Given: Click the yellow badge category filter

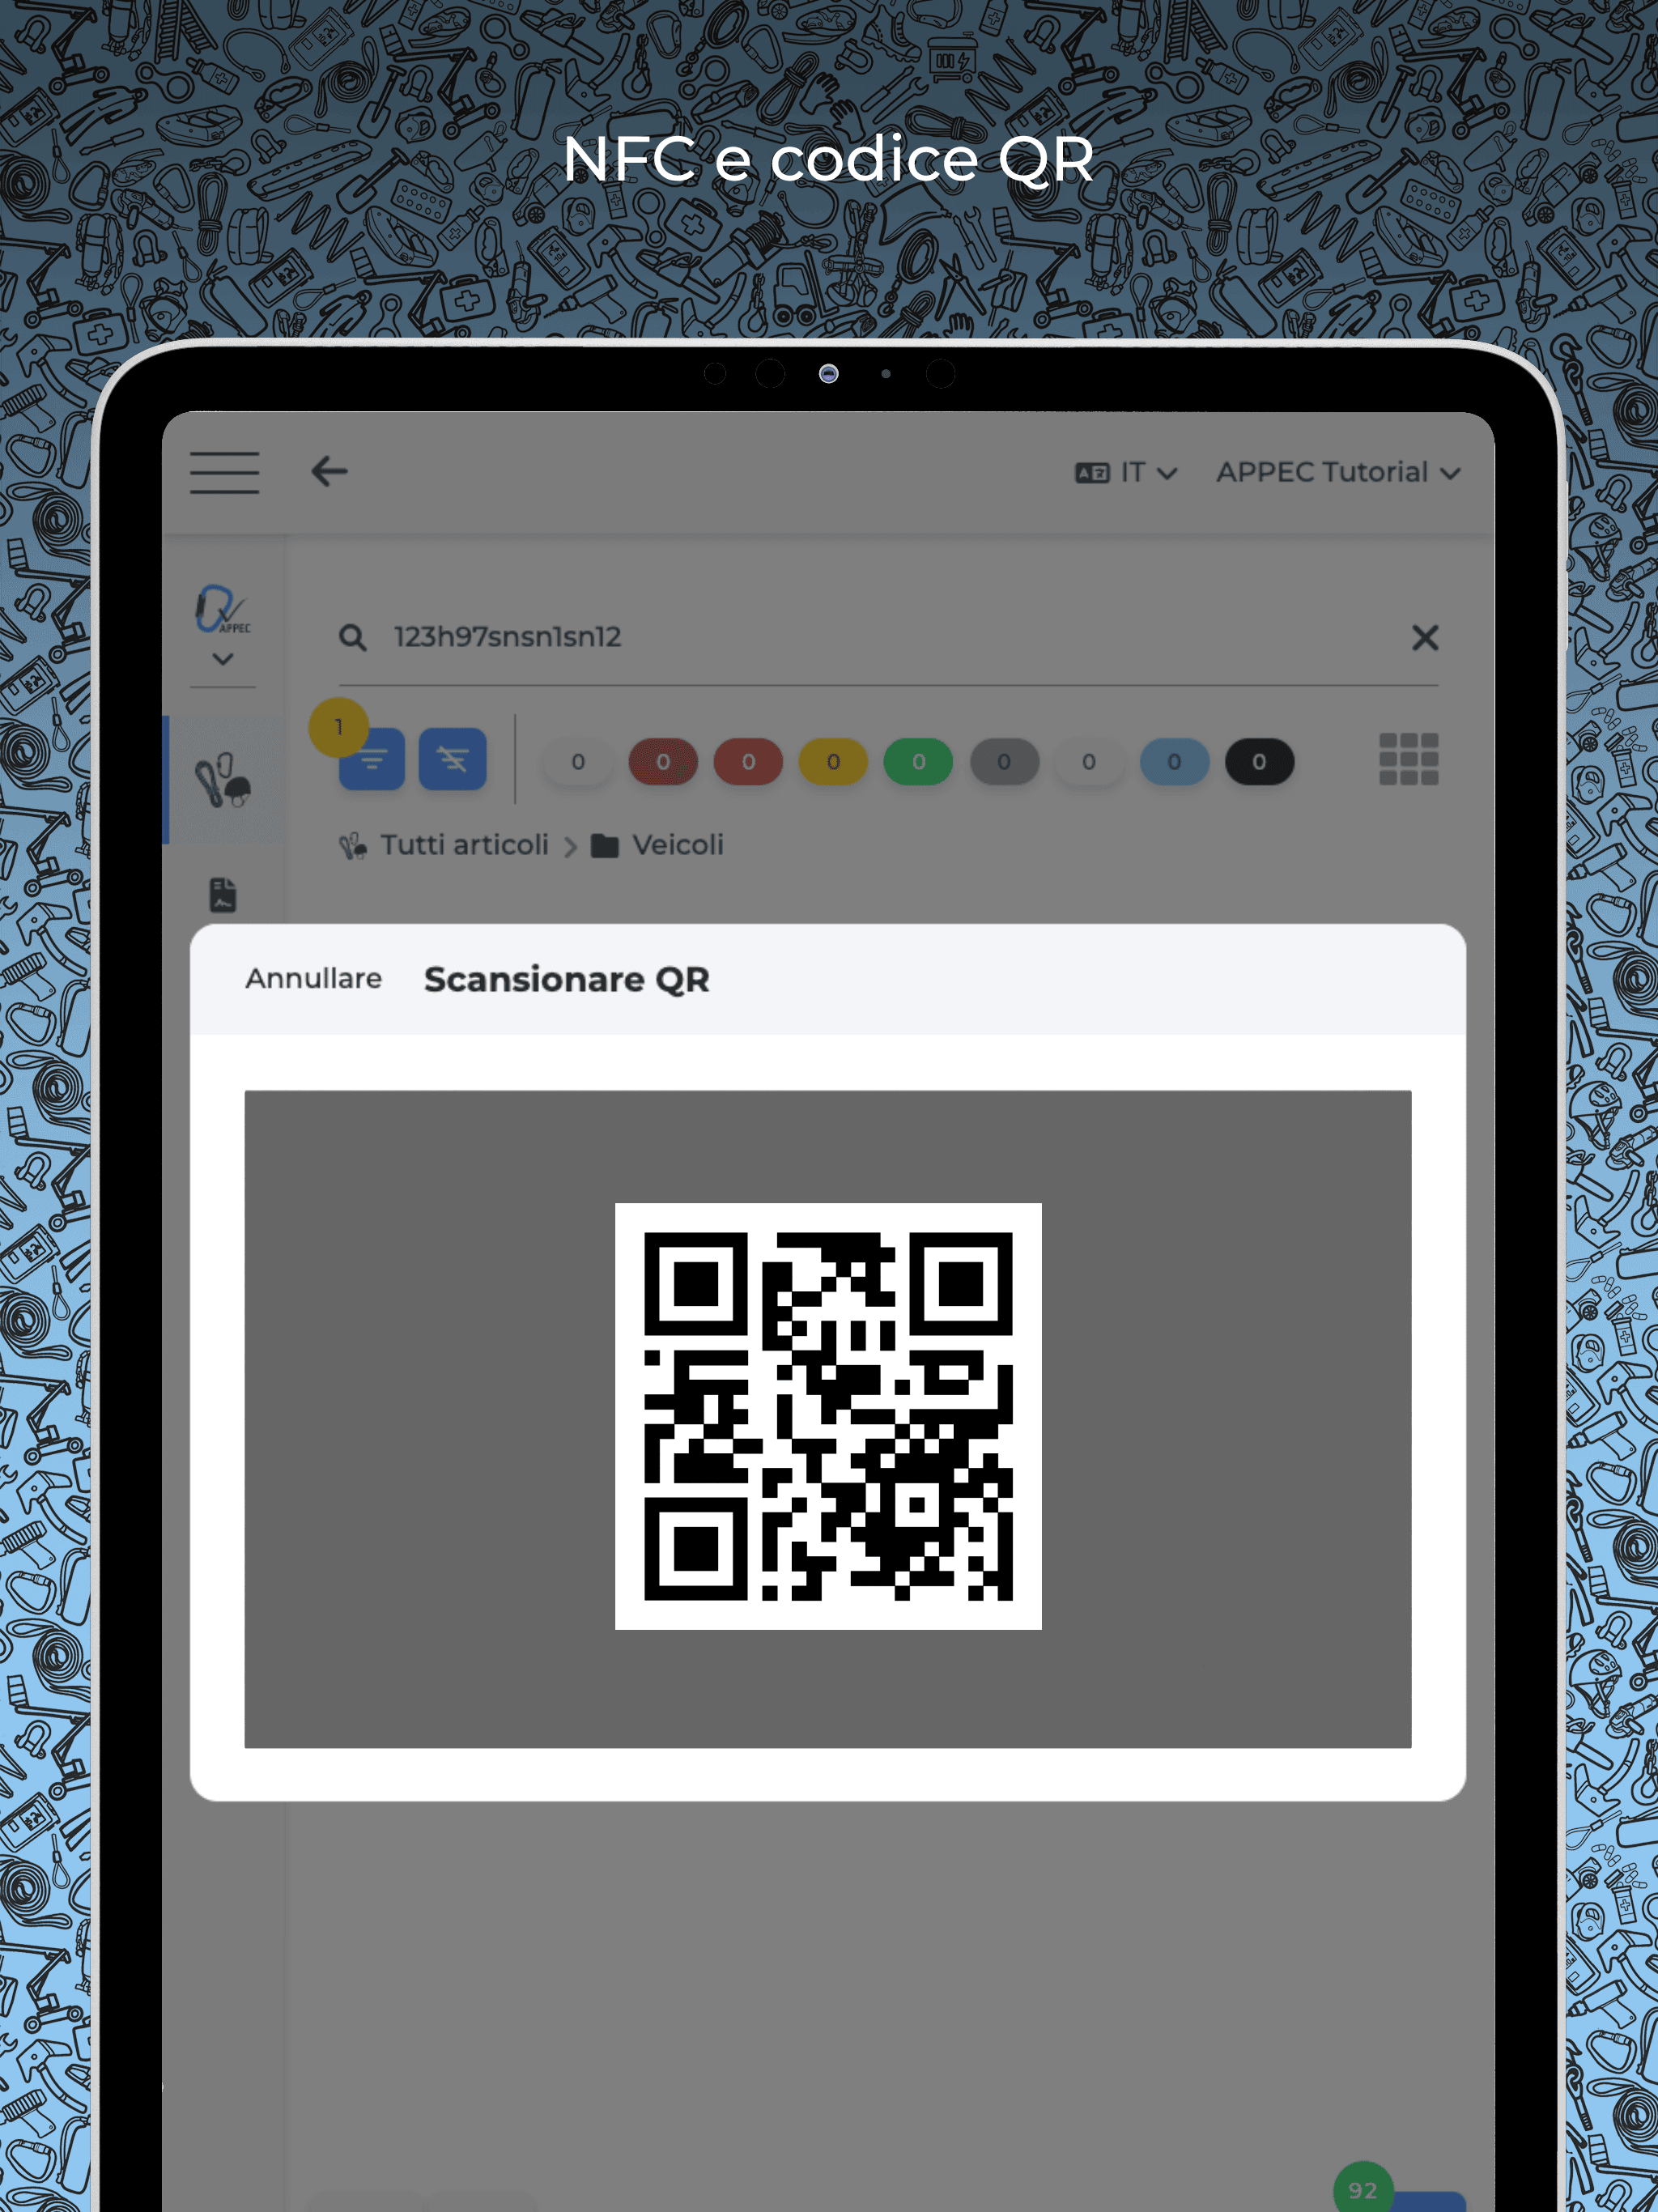Looking at the screenshot, I should tap(831, 761).
